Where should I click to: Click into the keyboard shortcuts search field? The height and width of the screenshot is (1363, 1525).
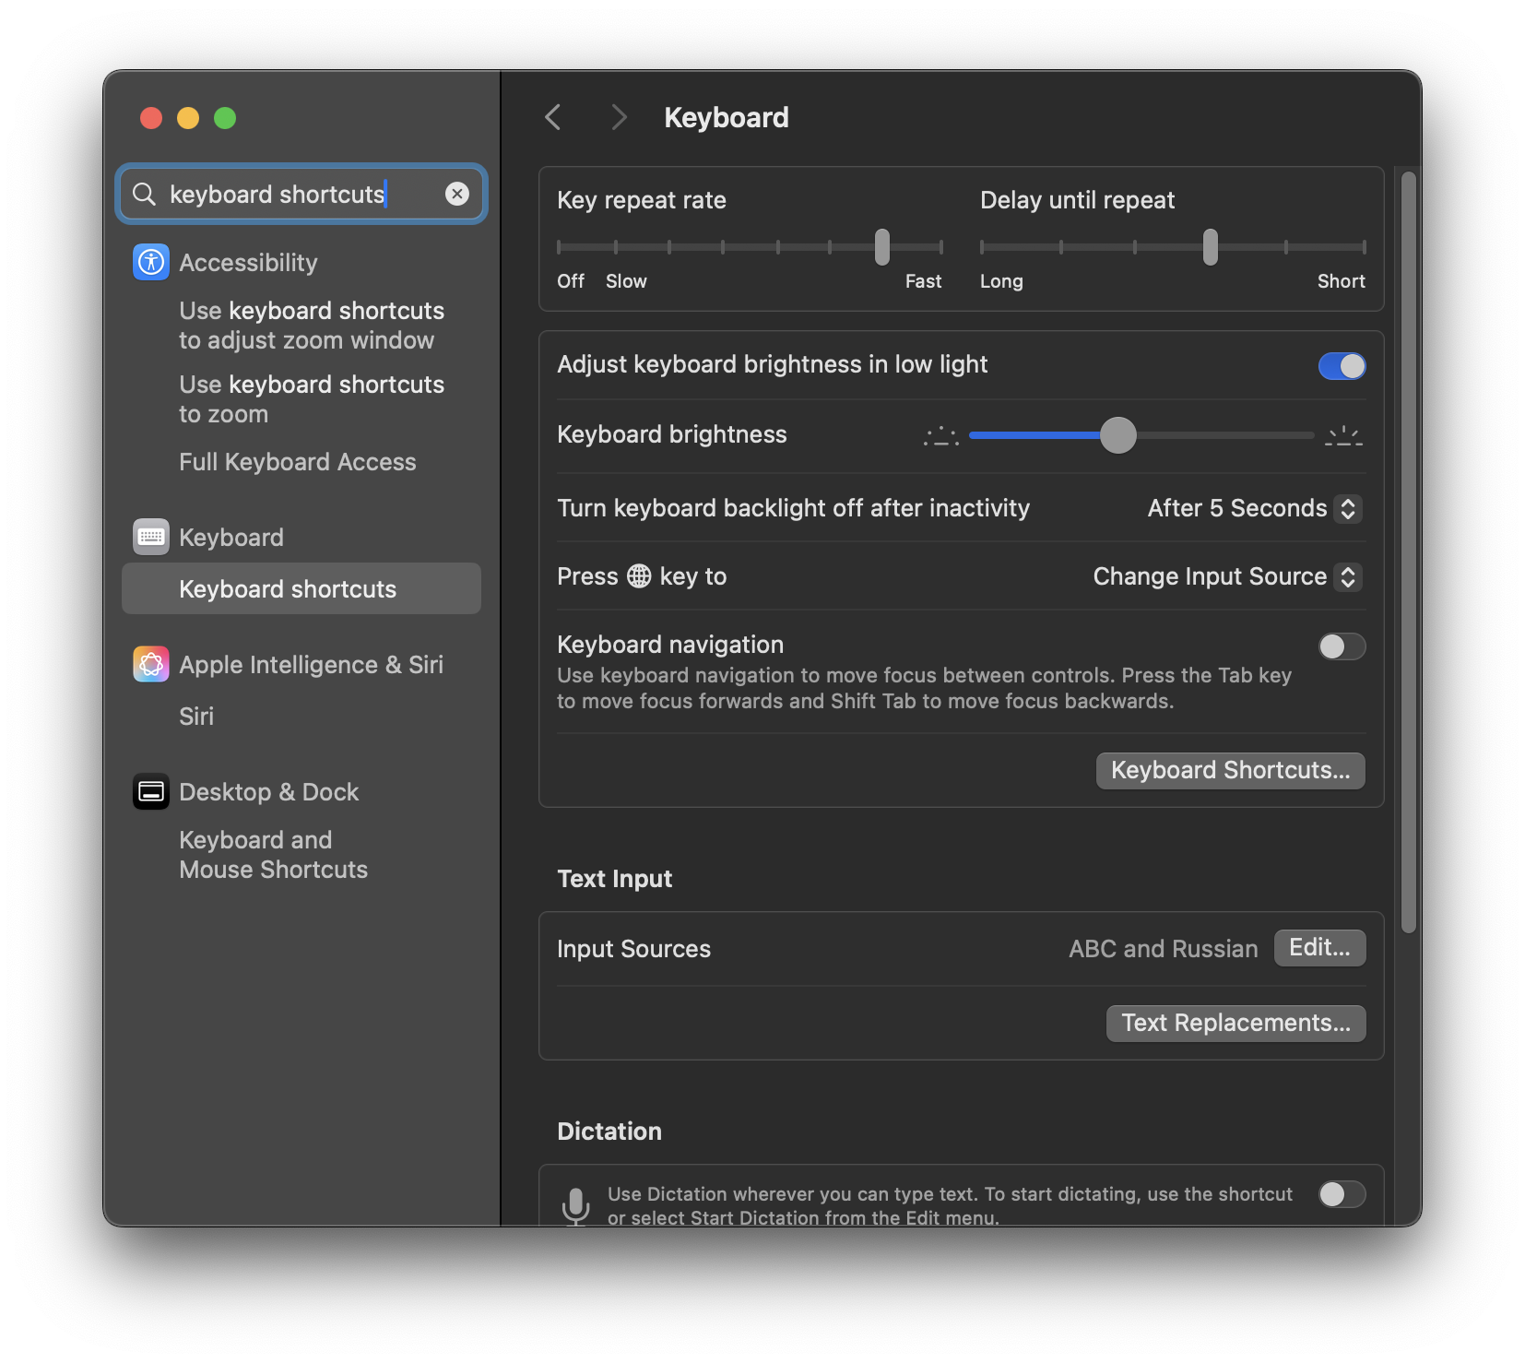(301, 194)
